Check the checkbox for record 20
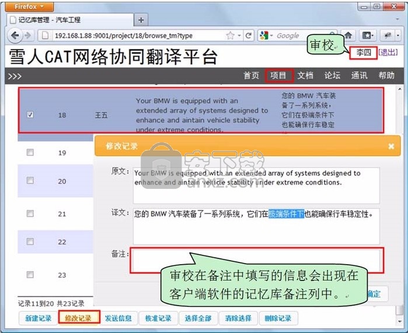 pyautogui.click(x=30, y=180)
